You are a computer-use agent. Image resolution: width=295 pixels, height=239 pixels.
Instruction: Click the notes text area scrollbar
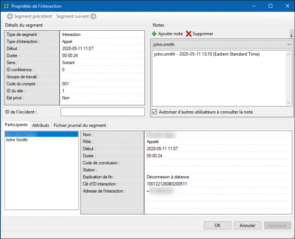pos(288,78)
